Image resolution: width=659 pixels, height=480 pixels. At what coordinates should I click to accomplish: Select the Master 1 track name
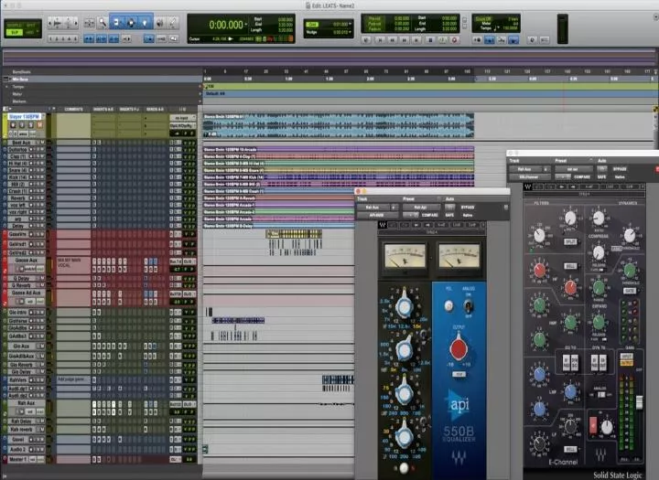click(x=18, y=459)
